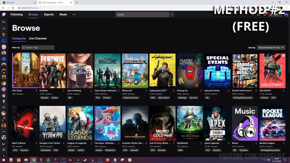Screen dimensions: 290x163
Task: Open options menu for Just Chatting category
Action: (91, 91)
